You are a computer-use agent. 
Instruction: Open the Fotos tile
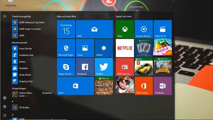[85, 48]
